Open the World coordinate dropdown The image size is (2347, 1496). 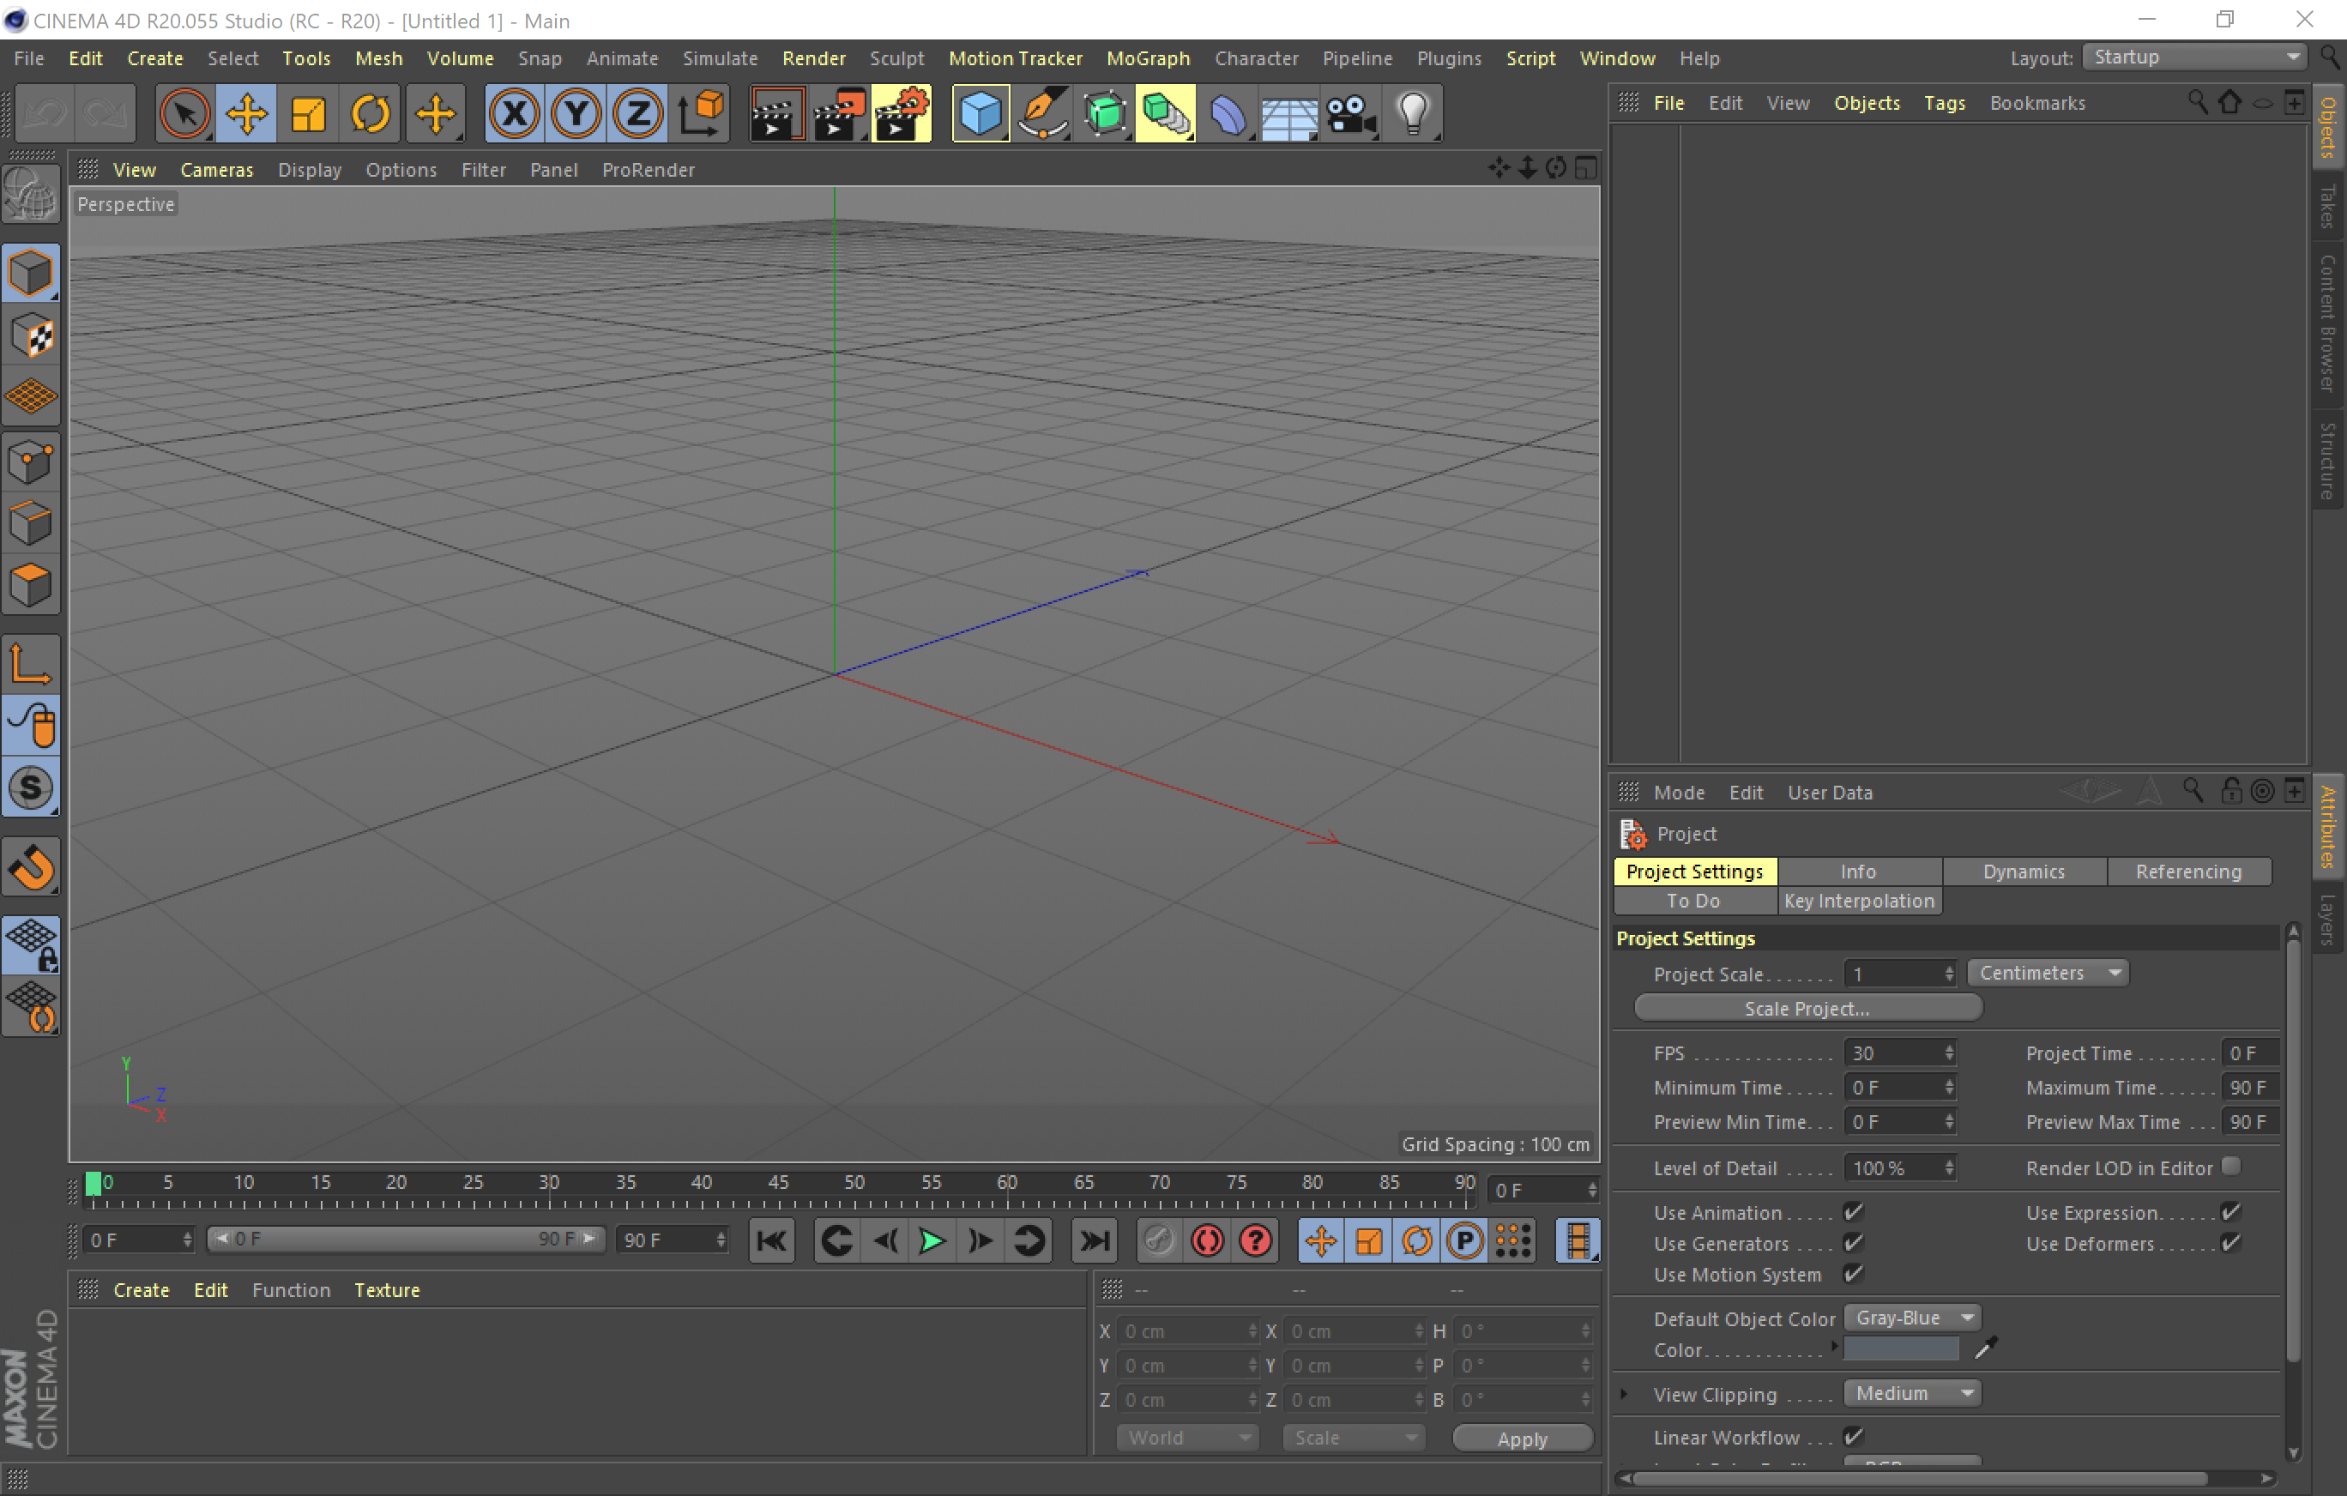(1188, 1438)
